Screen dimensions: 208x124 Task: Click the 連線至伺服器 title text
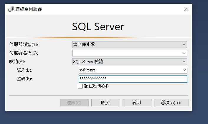coord(29,9)
